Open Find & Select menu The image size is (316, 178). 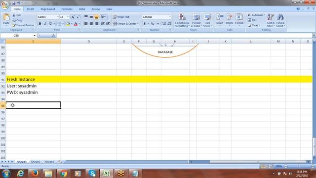[280, 20]
